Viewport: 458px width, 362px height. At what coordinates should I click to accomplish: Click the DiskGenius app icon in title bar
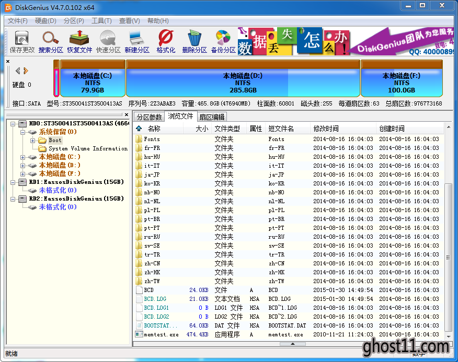coord(8,8)
